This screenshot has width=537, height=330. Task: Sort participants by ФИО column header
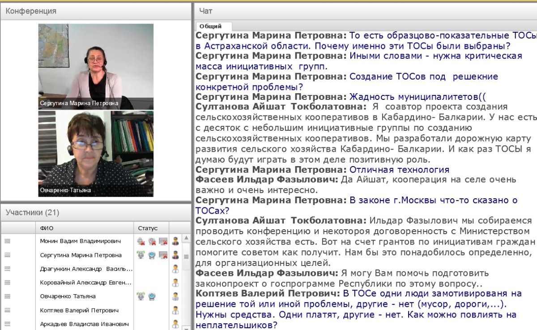point(85,228)
